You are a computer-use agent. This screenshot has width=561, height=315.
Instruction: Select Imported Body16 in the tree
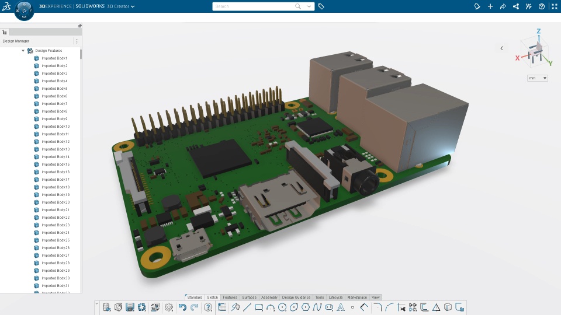coord(56,172)
